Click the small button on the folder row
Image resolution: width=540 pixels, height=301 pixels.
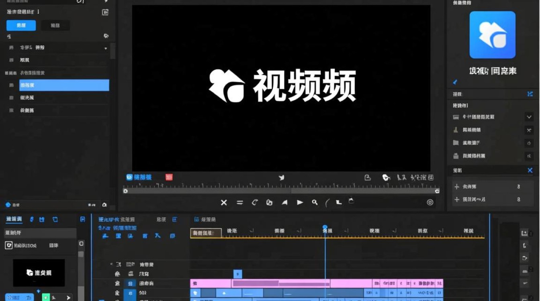click(529, 143)
